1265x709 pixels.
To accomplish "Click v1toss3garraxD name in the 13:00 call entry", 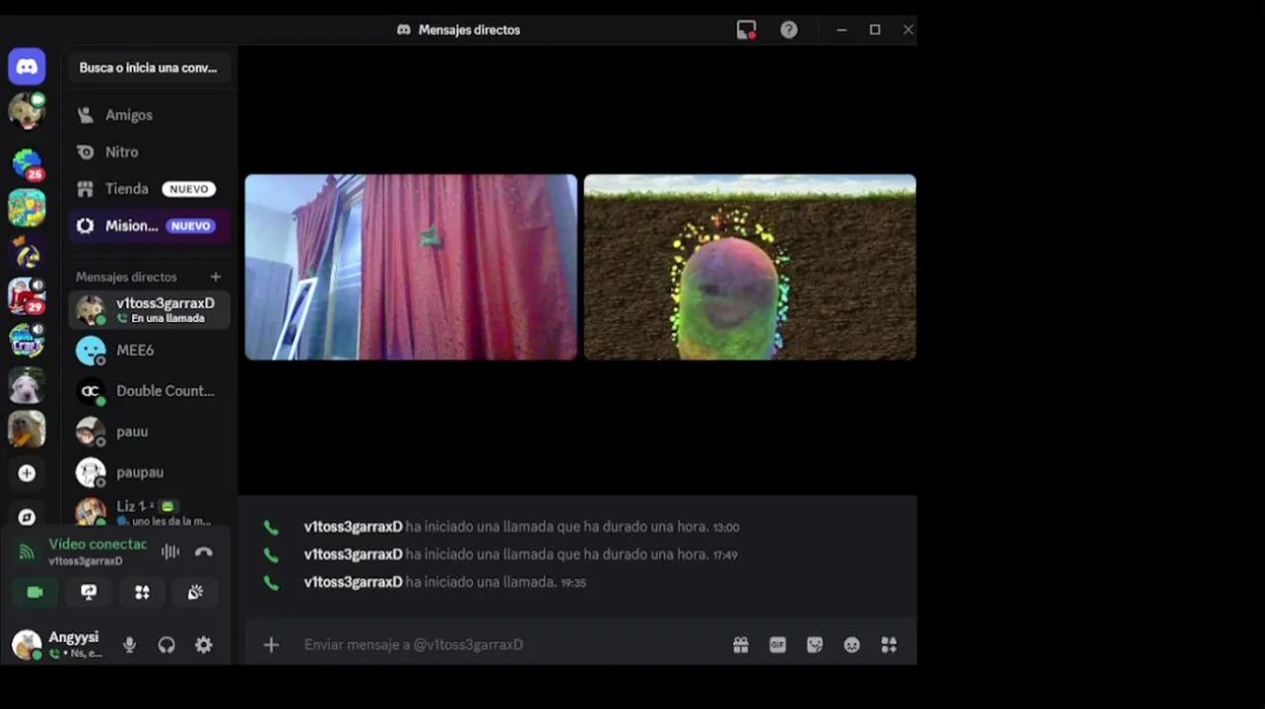I will click(353, 527).
